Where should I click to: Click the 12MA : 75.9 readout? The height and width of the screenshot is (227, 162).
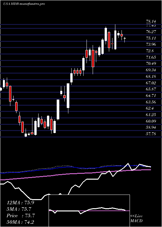[20, 203]
